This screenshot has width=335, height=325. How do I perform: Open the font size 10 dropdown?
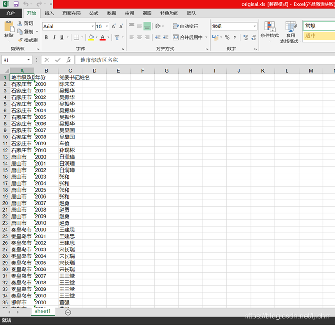pos(107,26)
